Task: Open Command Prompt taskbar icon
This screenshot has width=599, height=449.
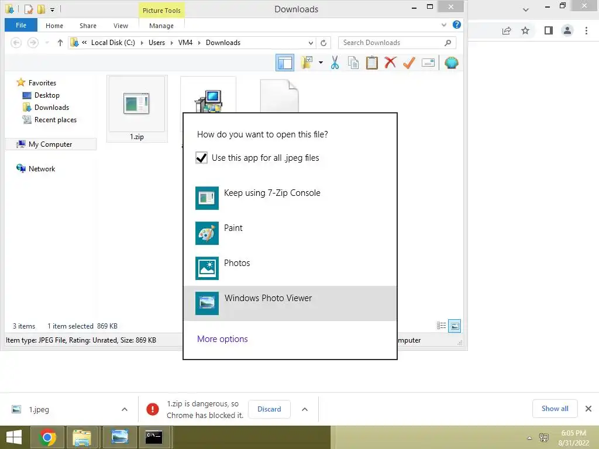Action: pyautogui.click(x=154, y=437)
